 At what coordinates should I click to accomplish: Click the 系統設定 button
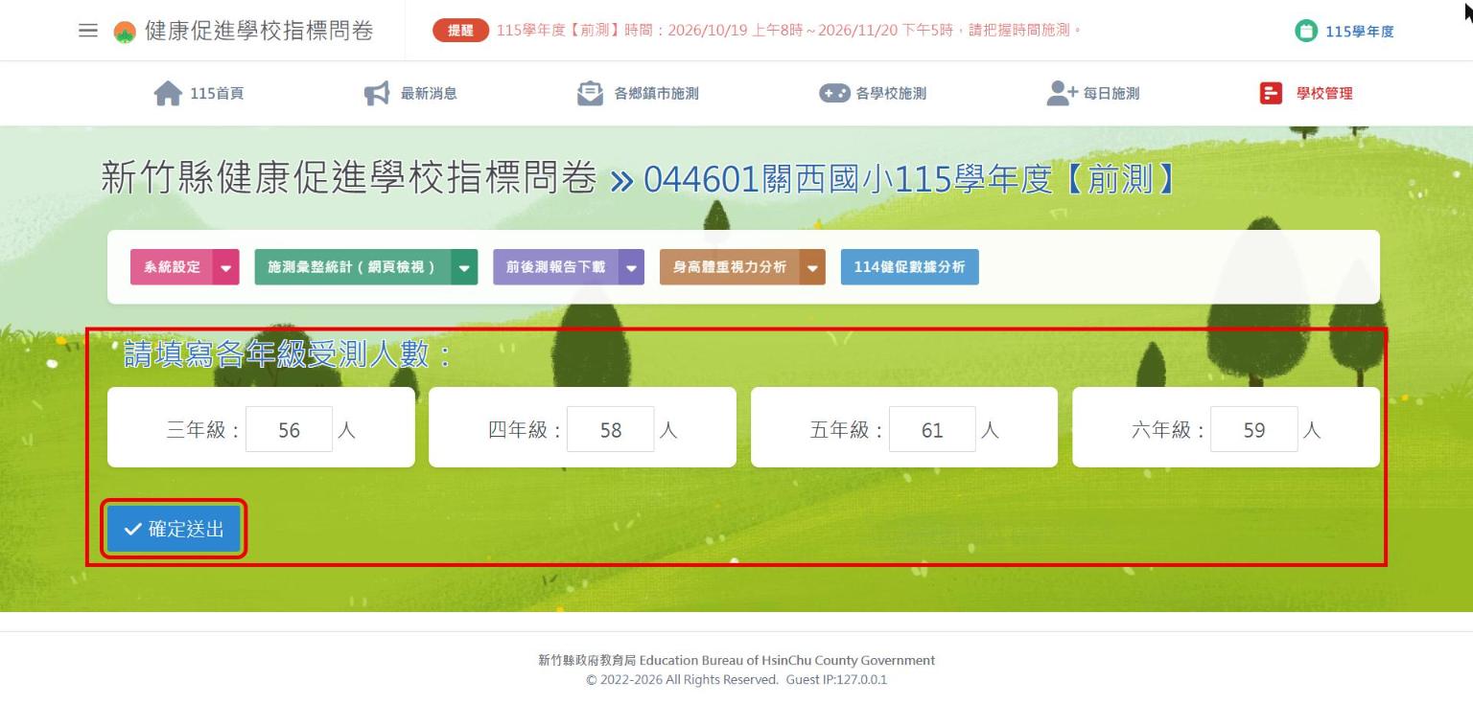(x=172, y=267)
